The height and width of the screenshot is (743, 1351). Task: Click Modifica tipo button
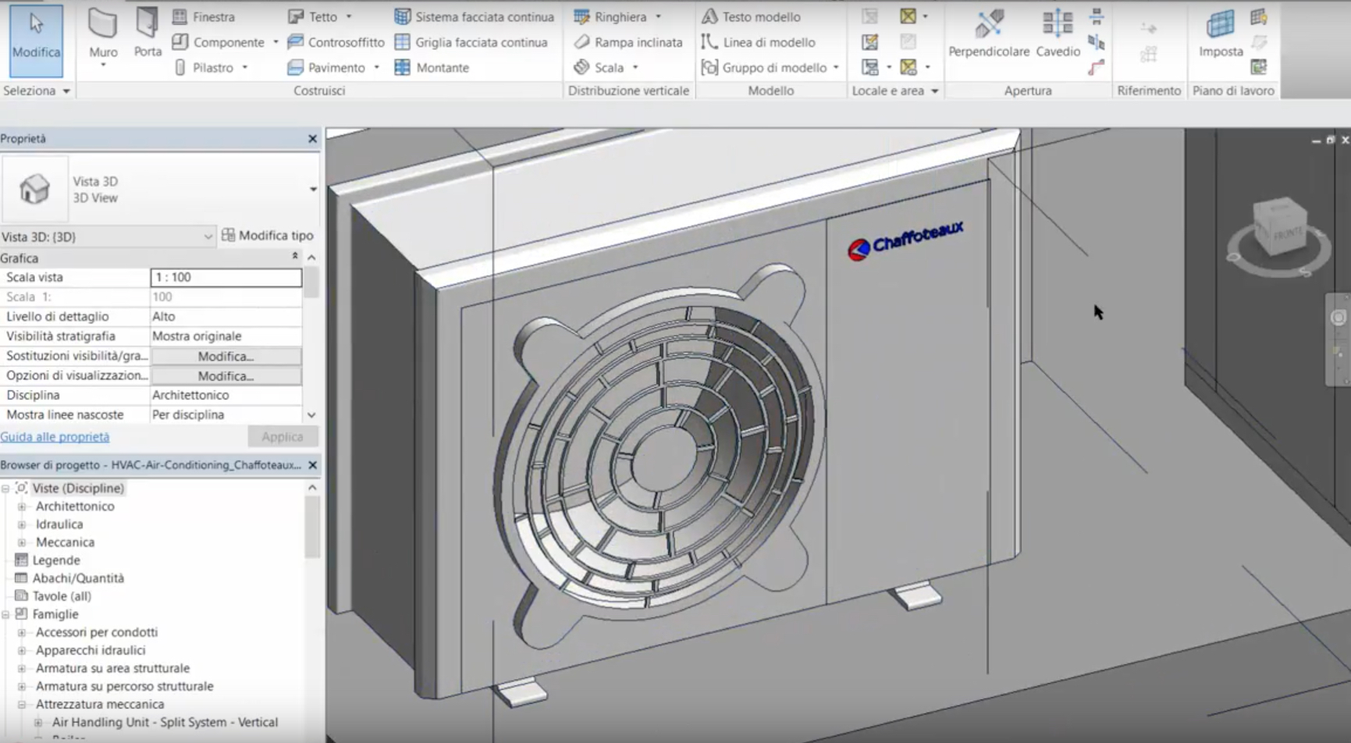(x=268, y=235)
